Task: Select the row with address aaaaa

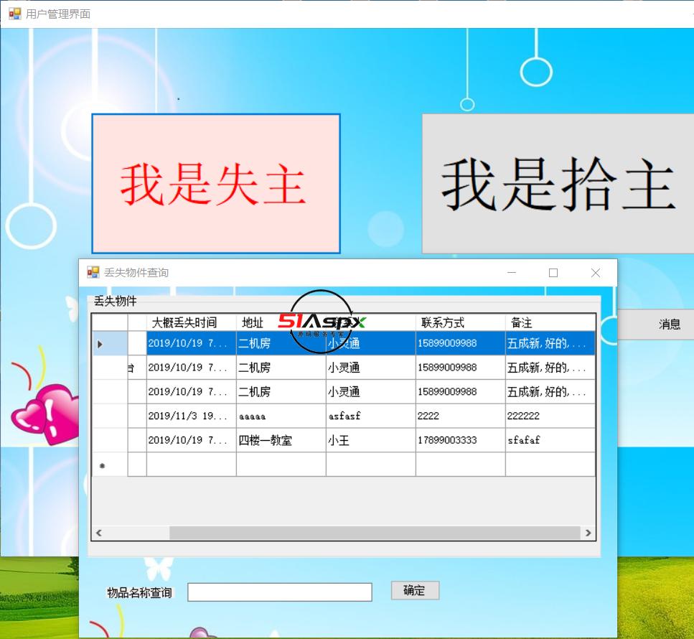Action: 280,416
